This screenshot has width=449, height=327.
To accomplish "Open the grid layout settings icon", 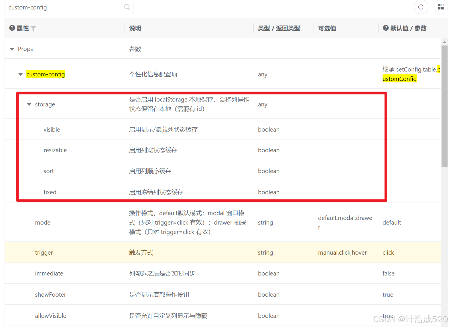I will tap(441, 7).
